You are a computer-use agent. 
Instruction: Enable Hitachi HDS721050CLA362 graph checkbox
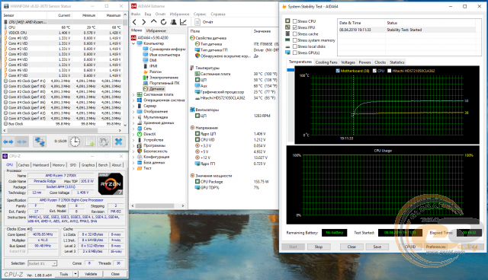390,71
